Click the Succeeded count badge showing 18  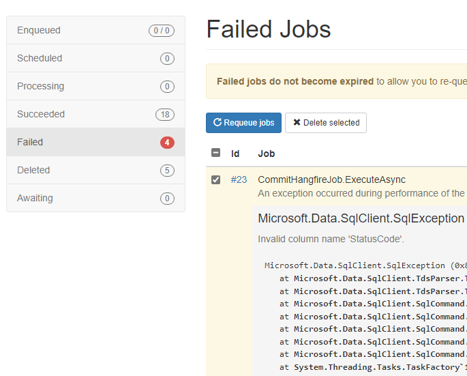[165, 115]
